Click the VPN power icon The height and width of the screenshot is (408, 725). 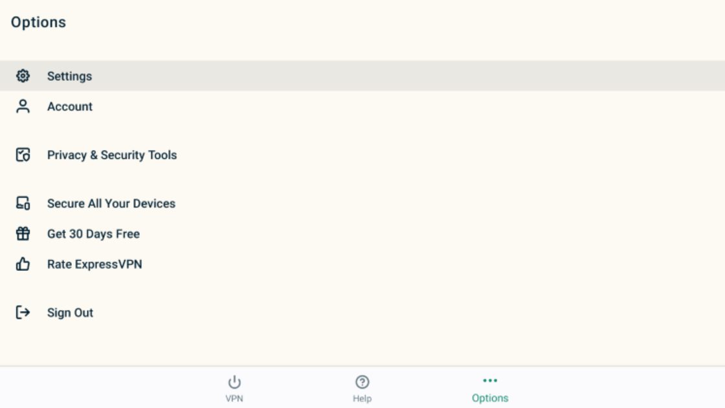234,382
